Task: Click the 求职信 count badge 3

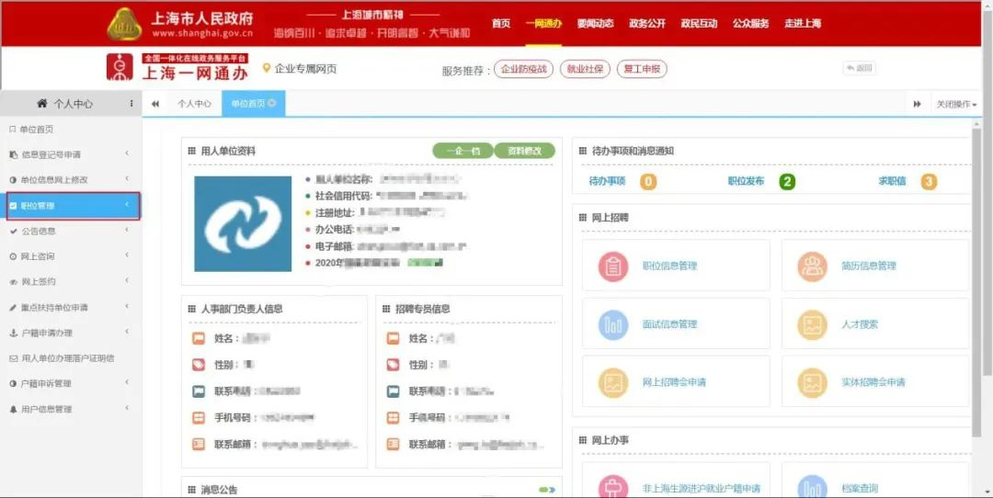Action: tap(929, 182)
